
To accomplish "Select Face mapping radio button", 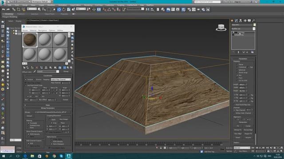I will [237, 78].
